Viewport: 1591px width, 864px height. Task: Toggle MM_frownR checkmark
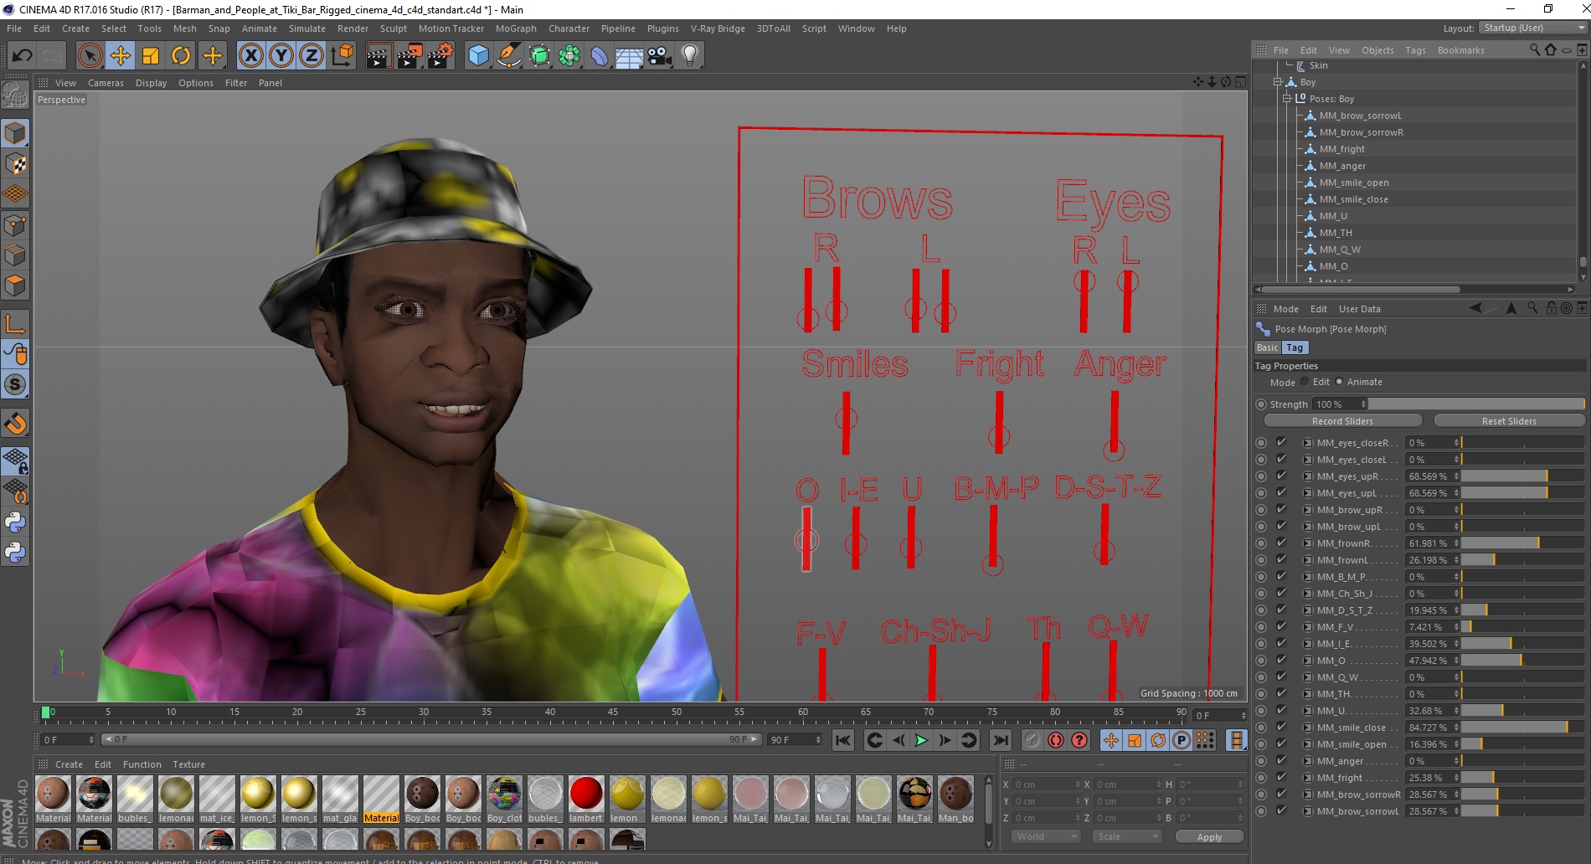tap(1281, 543)
